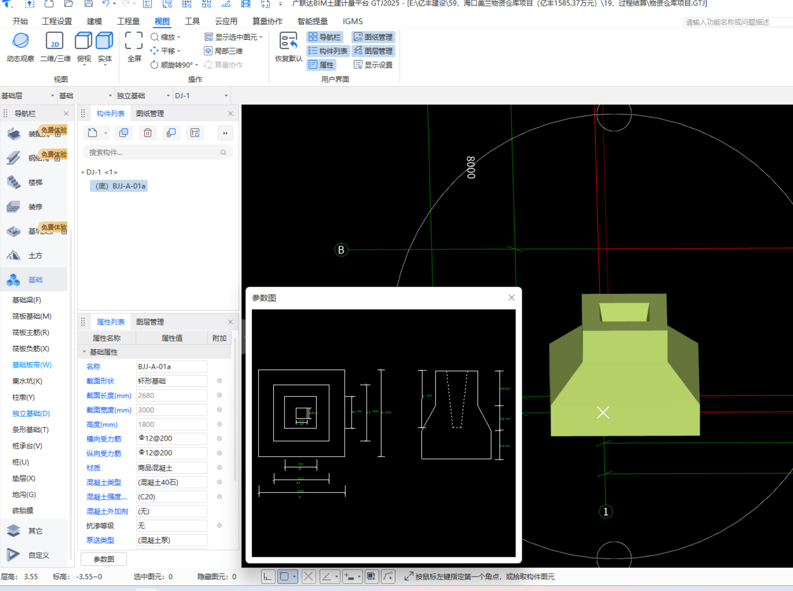Screen dimensions: 793x591
Task: Close the 参数图 dialog
Action: [x=511, y=297]
